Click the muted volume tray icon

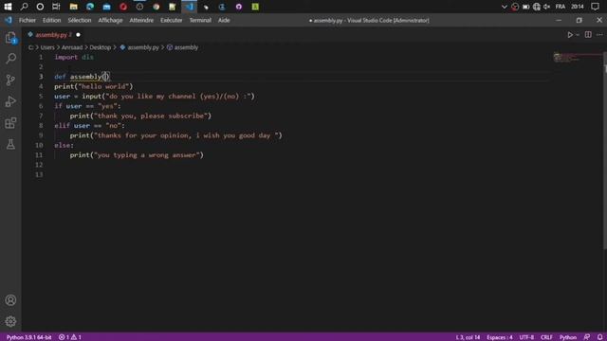click(x=546, y=7)
